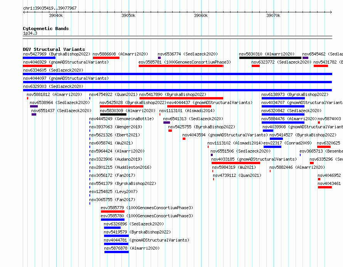The width and height of the screenshot is (343, 267).
Task: Open nsv6138973 (ByrskaBishop2022) label
Action: (295, 94)
